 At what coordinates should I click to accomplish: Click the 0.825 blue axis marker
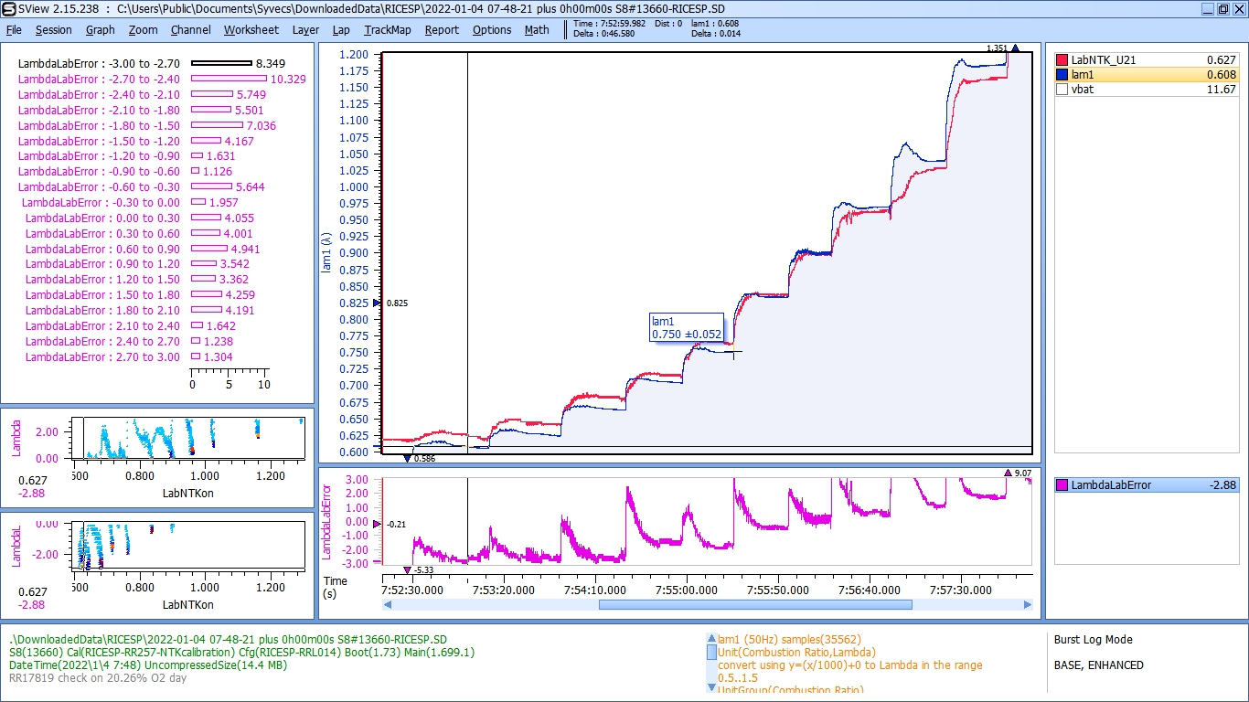coord(378,303)
